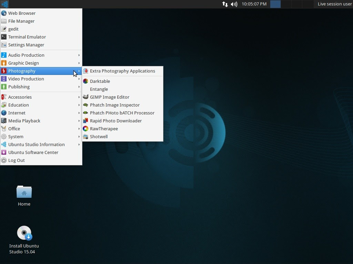The width and height of the screenshot is (353, 264).
Task: Launch Entangle camera tethering app
Action: coord(98,89)
